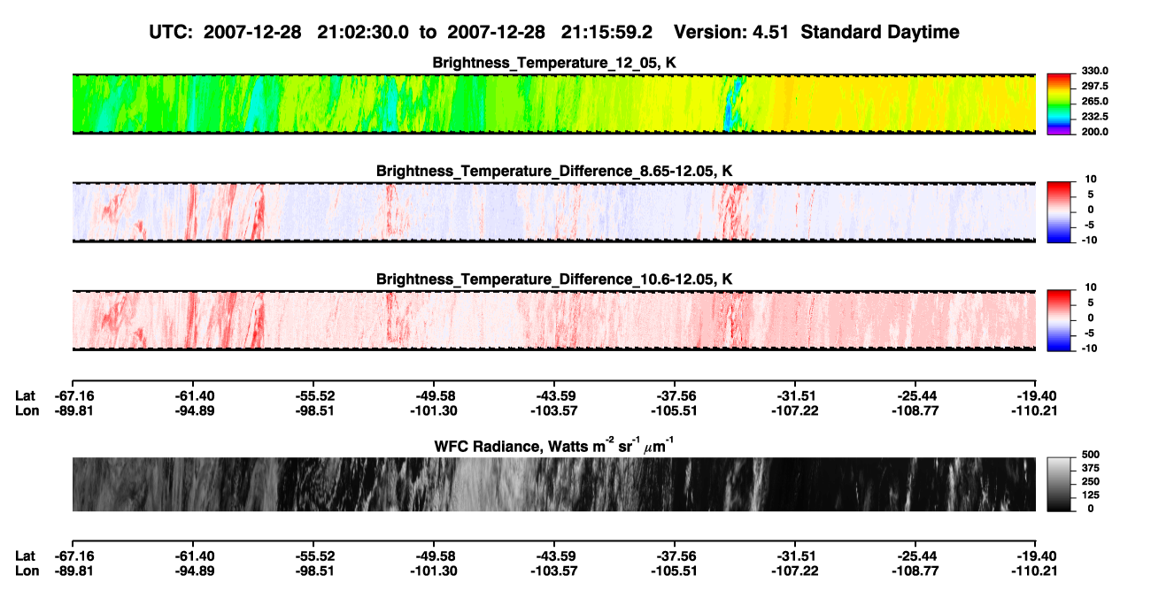This screenshot has width=1151, height=590.
Task: Click latitude -19.40 below WFC Radiance panel
Action: [1036, 556]
